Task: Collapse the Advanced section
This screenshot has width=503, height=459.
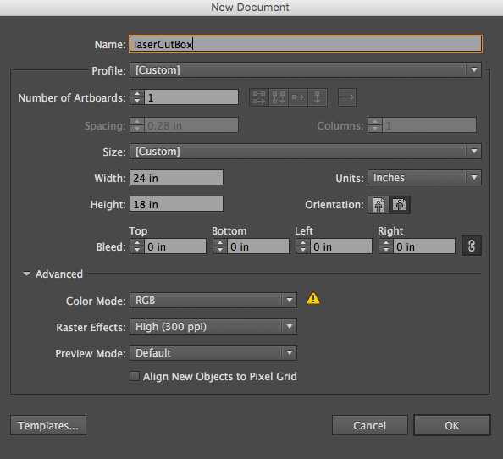Action: click(26, 274)
